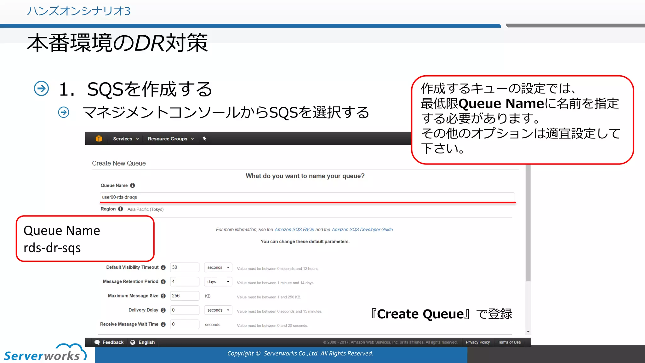Click the Default Visibility Timeout info icon
Image resolution: width=645 pixels, height=363 pixels.
(163, 268)
